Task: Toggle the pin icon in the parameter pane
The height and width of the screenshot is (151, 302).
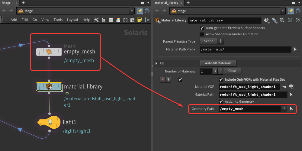Action: coord(291,11)
